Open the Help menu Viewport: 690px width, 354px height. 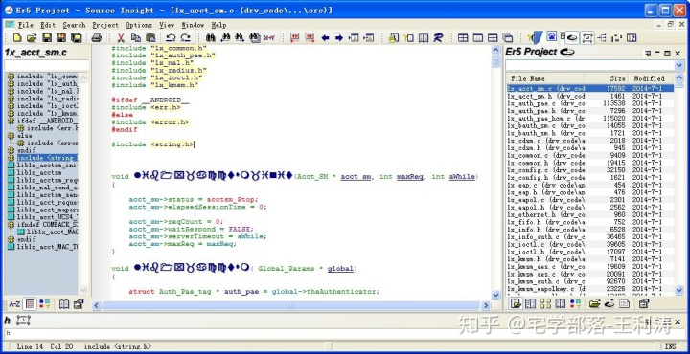(218, 25)
